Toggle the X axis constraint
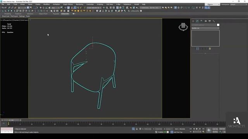Viewport: 248px width, 139px height. tap(197, 8)
